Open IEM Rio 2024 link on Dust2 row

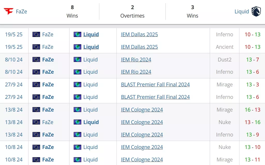coord(136,60)
